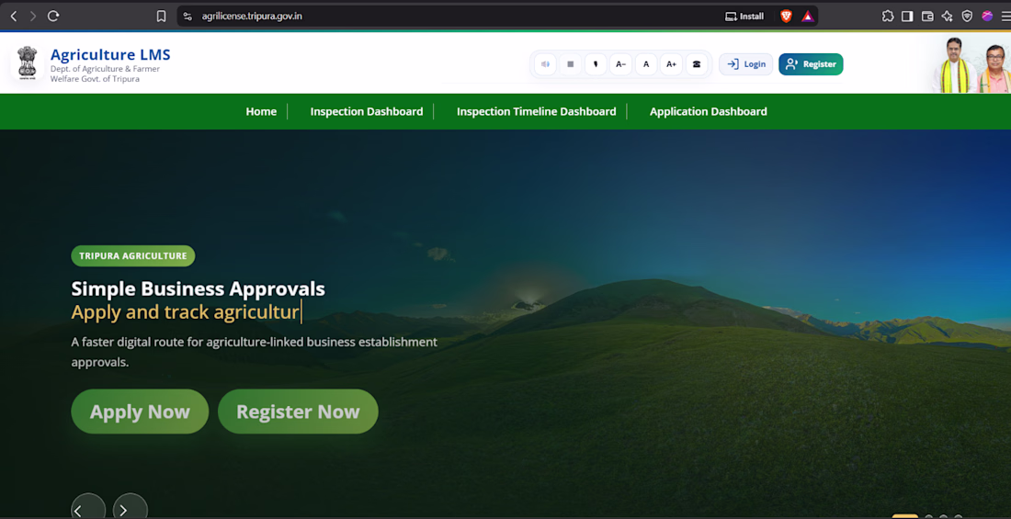The height and width of the screenshot is (519, 1011).
Task: Open the browser profile avatar
Action: tap(987, 17)
